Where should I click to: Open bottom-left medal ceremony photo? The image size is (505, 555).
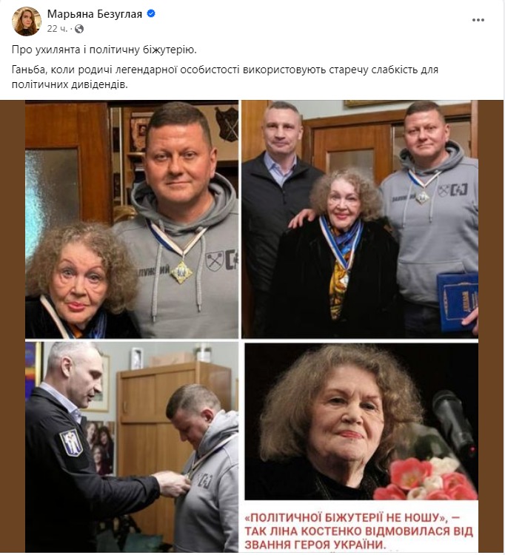pos(132,447)
